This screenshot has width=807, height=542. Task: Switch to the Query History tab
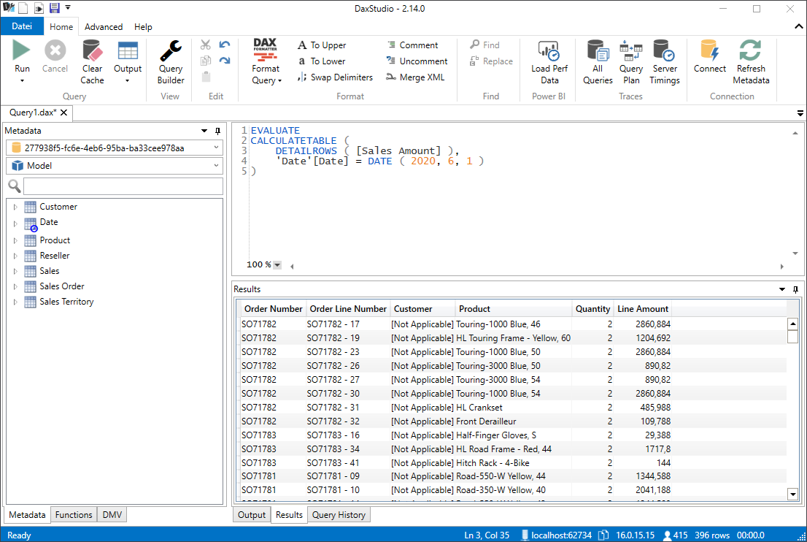coord(339,515)
